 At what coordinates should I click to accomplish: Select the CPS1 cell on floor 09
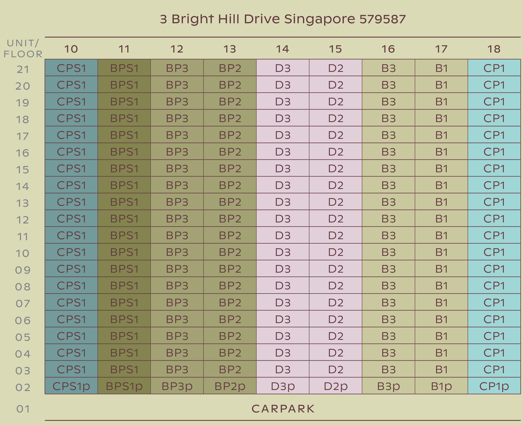pyautogui.click(x=71, y=268)
